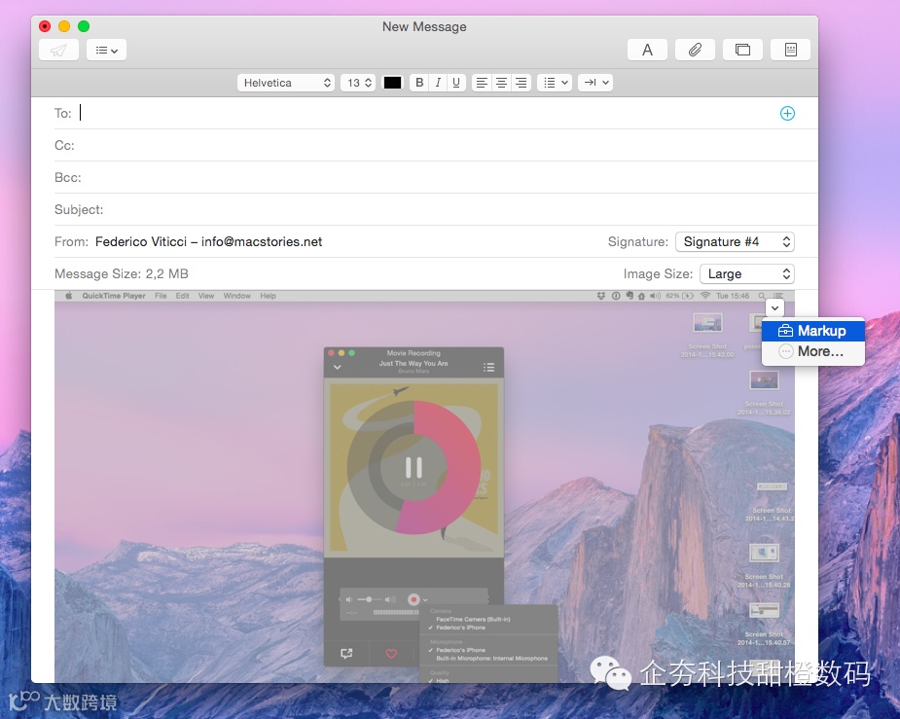Click the attachment action chevron button
The width and height of the screenshot is (900, 719).
[774, 308]
